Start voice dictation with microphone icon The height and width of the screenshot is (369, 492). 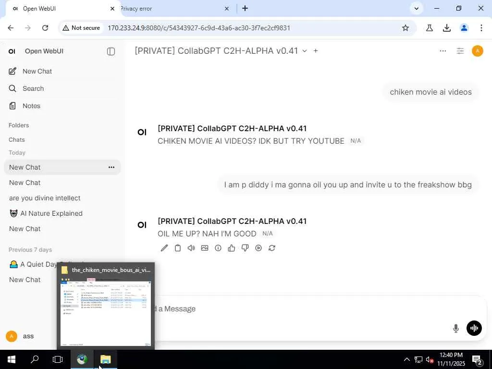[x=456, y=328]
